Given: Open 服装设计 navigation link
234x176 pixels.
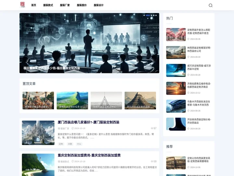Looking at the screenshot, I should point(98,5).
